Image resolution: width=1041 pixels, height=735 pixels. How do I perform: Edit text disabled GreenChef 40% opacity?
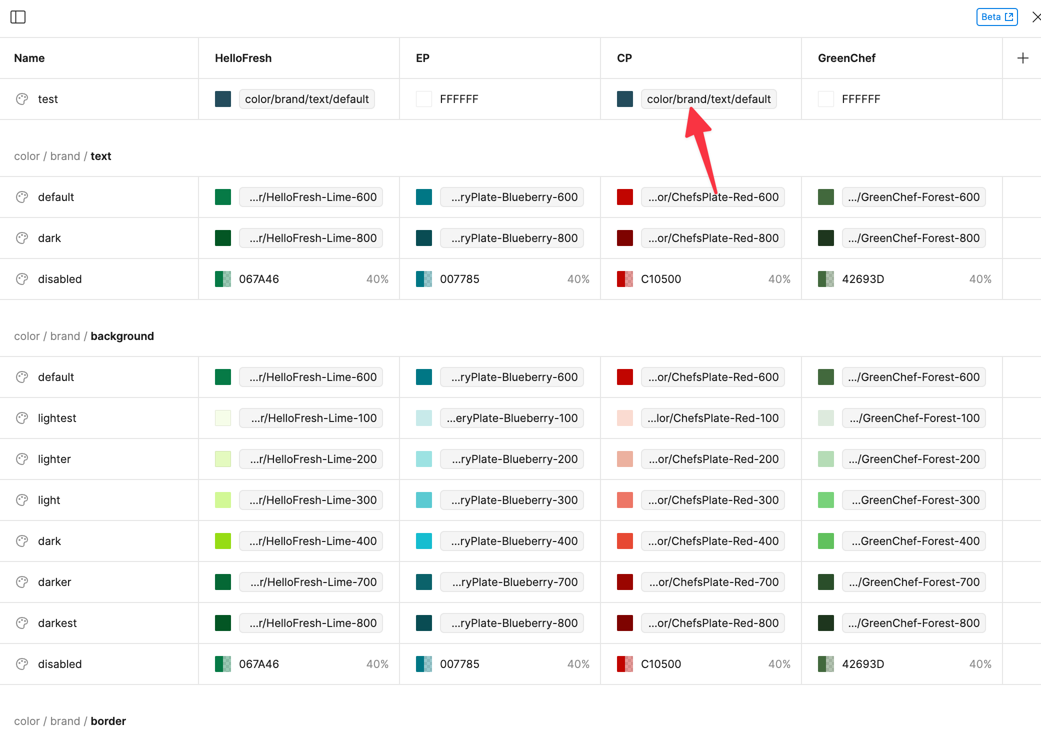coord(980,279)
